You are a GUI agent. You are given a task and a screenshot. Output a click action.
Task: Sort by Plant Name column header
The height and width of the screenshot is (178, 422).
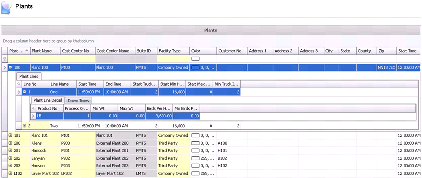click(x=45, y=51)
